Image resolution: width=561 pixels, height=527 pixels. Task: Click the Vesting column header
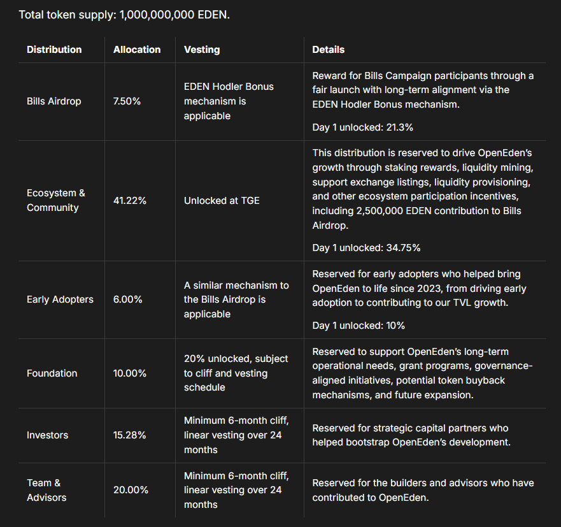[201, 50]
